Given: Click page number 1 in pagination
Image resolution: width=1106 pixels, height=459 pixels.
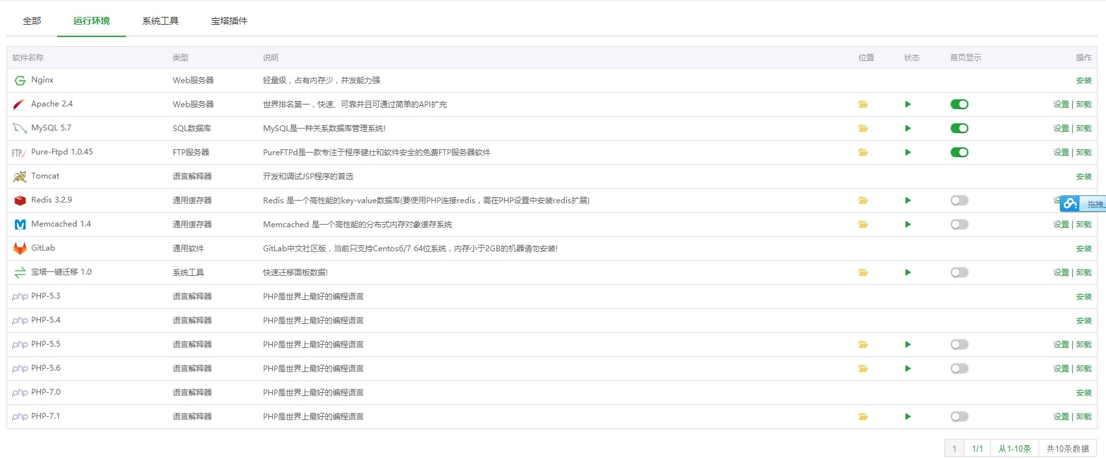Looking at the screenshot, I should [954, 449].
